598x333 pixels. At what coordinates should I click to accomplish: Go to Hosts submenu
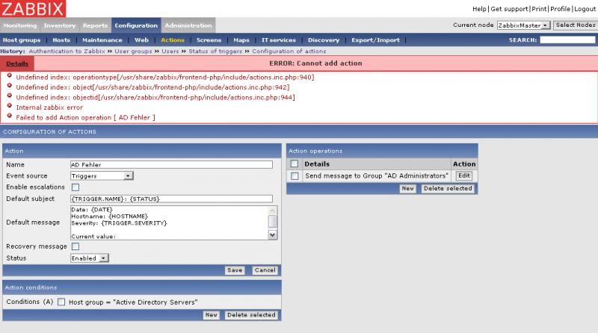[61, 40]
